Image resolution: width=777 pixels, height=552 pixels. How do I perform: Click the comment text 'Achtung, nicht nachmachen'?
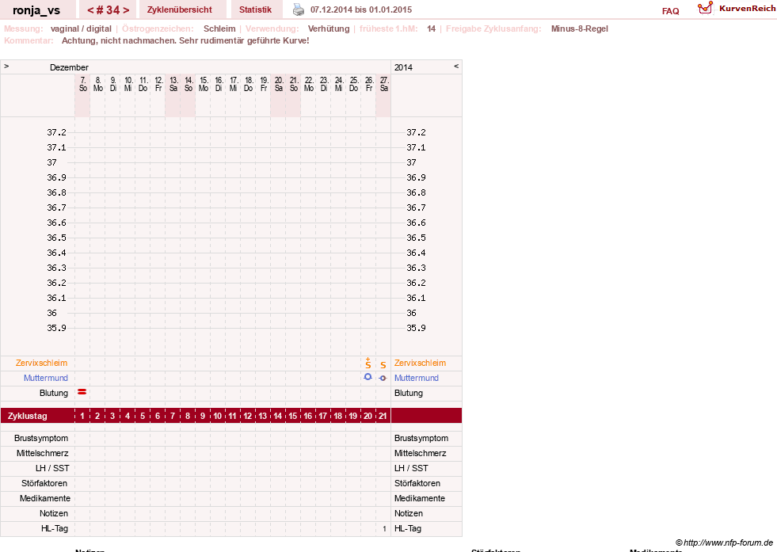(117, 40)
